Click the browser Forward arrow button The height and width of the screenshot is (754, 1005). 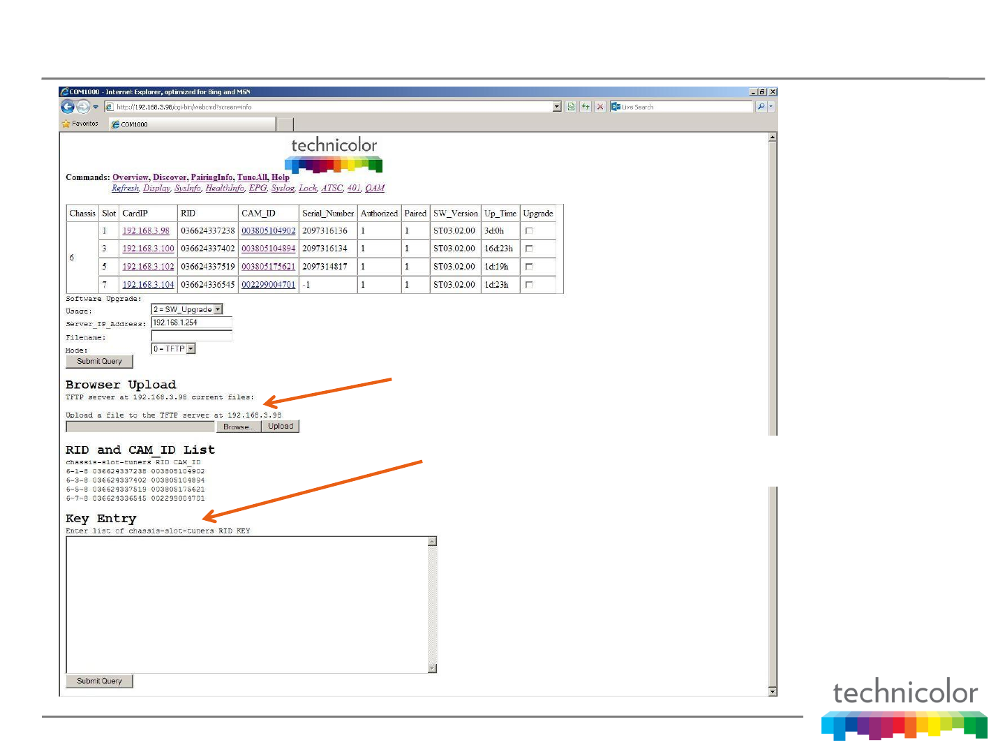click(83, 107)
